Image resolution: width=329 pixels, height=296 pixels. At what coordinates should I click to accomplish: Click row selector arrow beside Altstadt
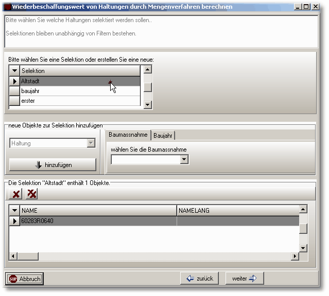14,81
